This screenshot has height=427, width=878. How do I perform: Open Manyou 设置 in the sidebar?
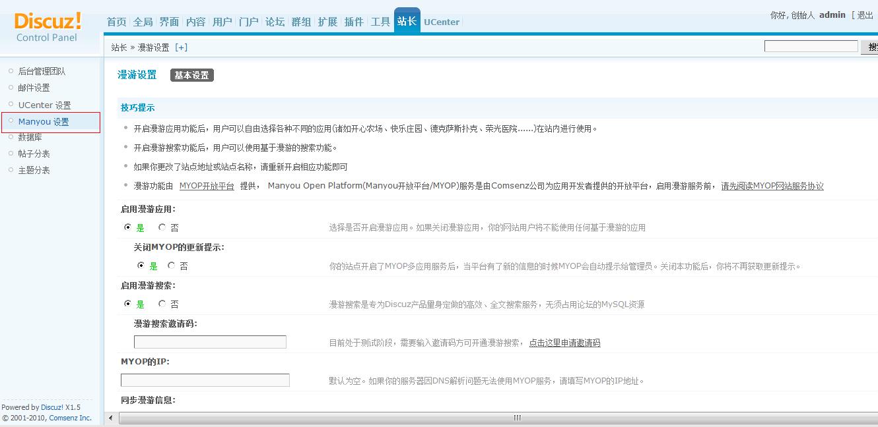click(x=44, y=122)
